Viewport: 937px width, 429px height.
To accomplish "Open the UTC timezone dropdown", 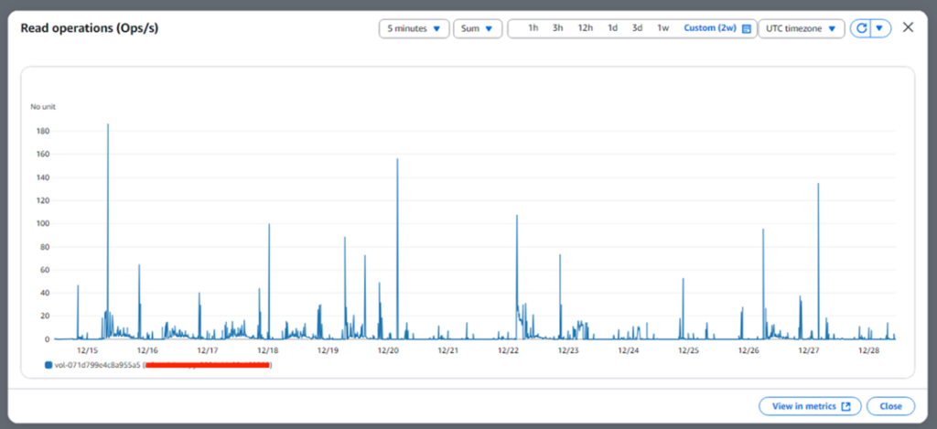I will coord(801,28).
